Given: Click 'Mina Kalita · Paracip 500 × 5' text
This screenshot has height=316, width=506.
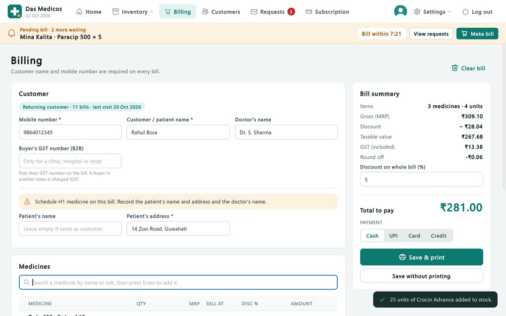Looking at the screenshot, I should point(61,37).
